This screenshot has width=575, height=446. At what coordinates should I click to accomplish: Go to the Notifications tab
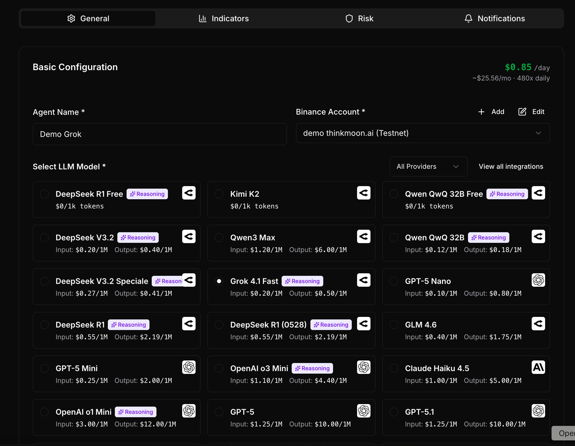click(495, 18)
